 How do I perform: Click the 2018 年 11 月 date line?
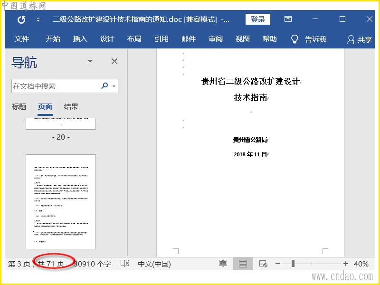point(250,154)
